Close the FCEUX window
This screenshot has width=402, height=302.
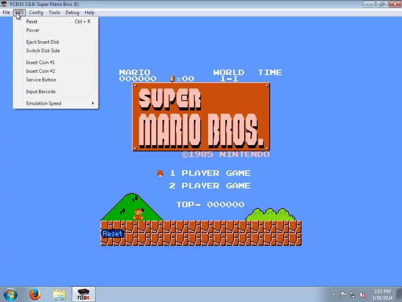(395, 4)
